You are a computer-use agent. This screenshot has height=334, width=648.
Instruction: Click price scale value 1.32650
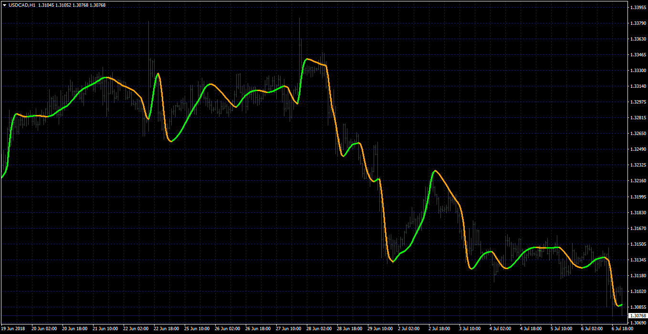pyautogui.click(x=638, y=134)
